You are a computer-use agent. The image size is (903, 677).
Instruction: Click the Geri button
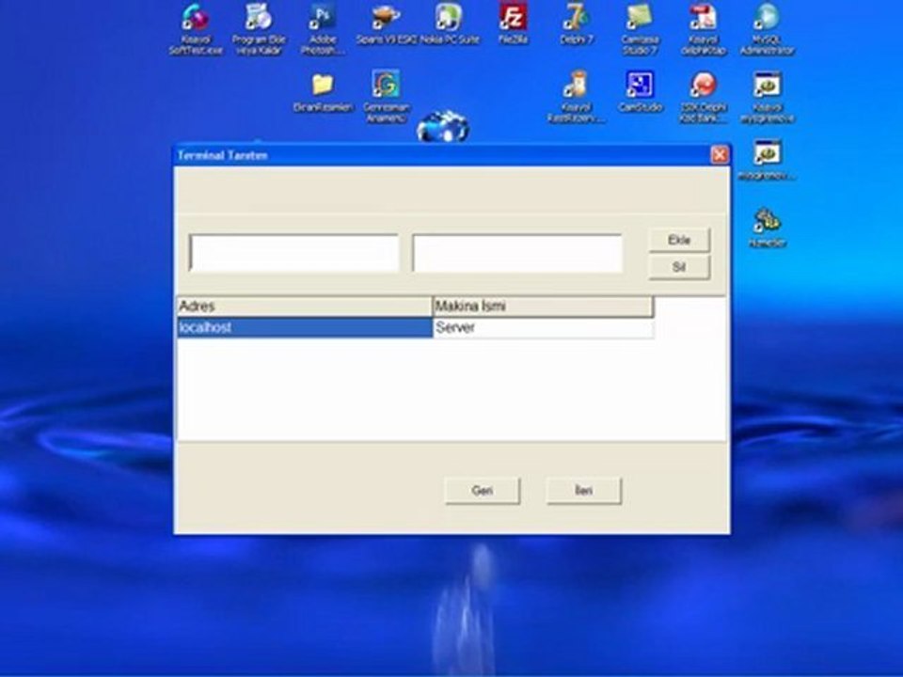click(x=482, y=491)
